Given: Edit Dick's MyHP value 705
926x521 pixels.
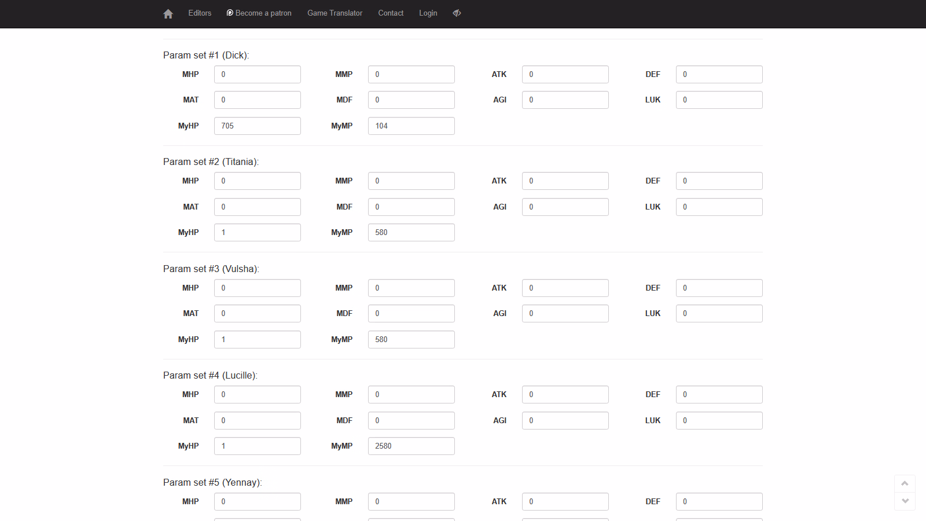Looking at the screenshot, I should pos(258,126).
